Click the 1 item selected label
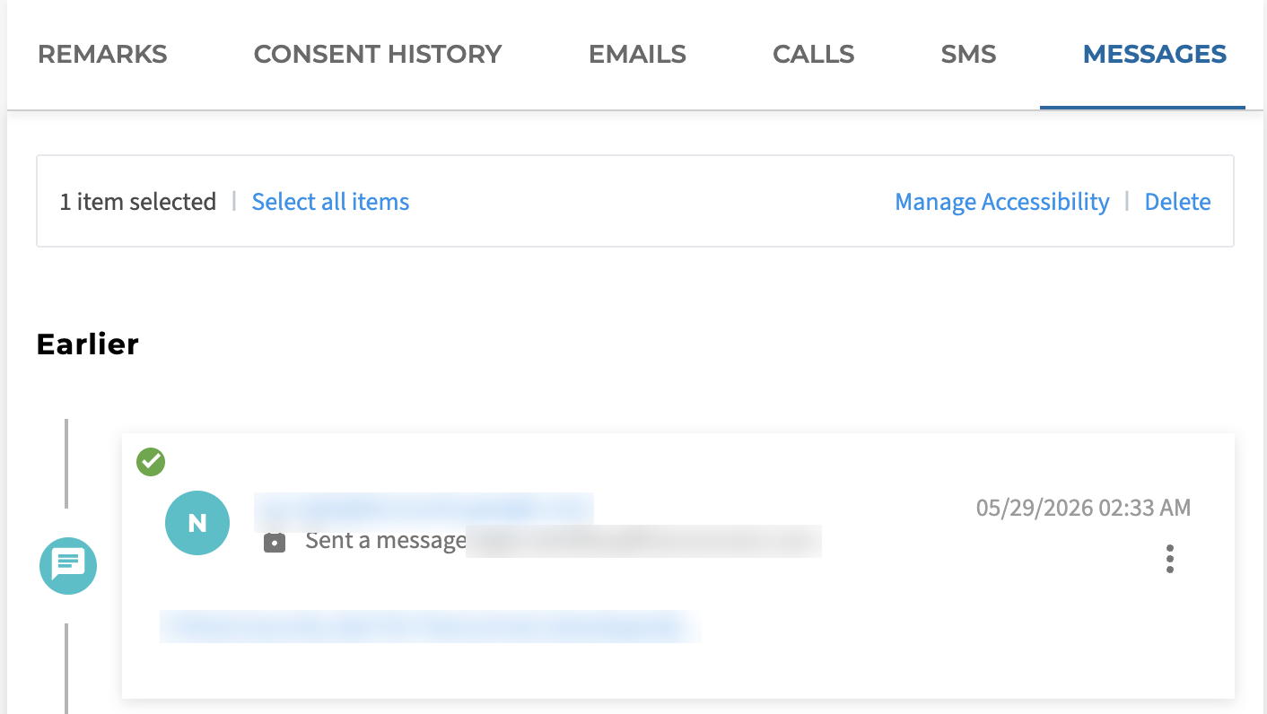Screen dimensions: 1267x714 (138, 202)
